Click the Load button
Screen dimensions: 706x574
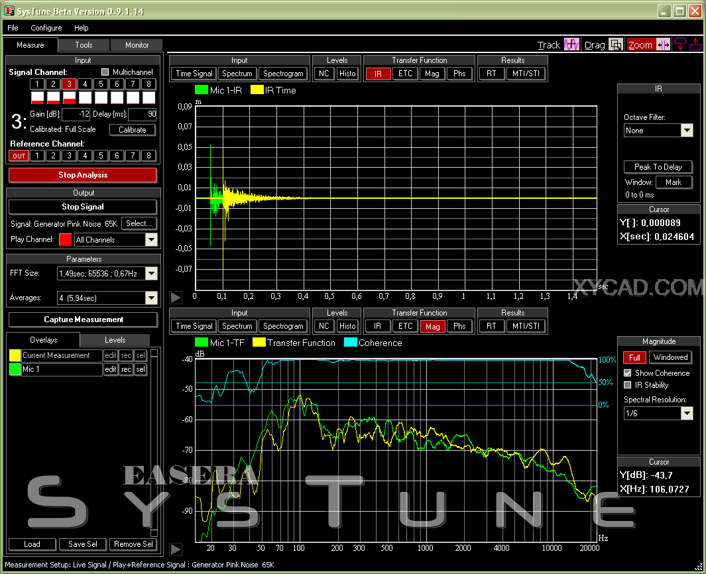[x=32, y=544]
